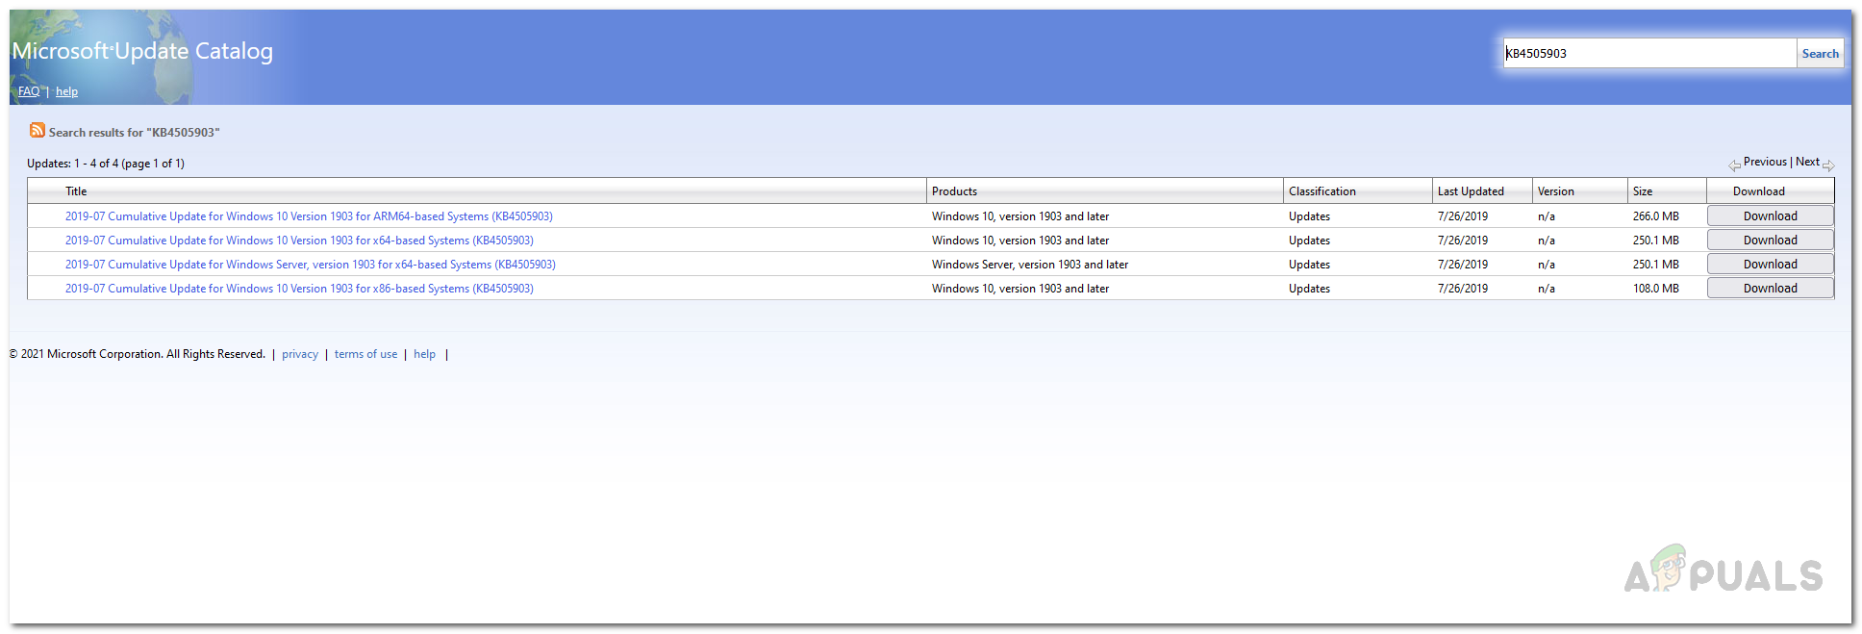Click 'Search results for "KB4505903"' heading
Viewport: 1862px width, 634px height.
point(135,133)
